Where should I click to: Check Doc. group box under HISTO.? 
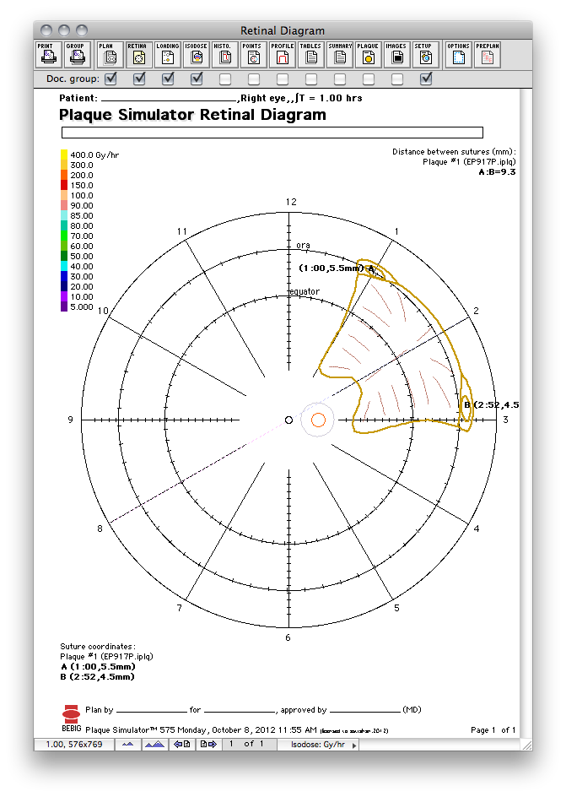[x=225, y=79]
